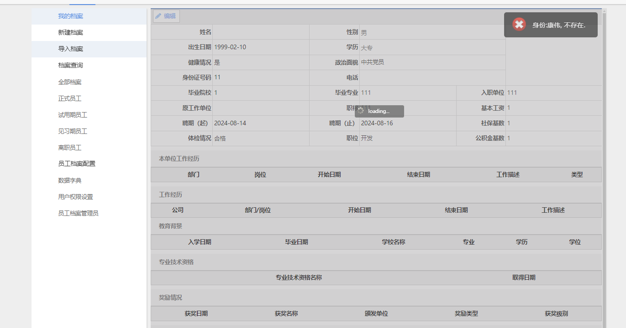The width and height of the screenshot is (626, 328).
Task: Click the 获奖名称 column header
Action: (x=286, y=313)
